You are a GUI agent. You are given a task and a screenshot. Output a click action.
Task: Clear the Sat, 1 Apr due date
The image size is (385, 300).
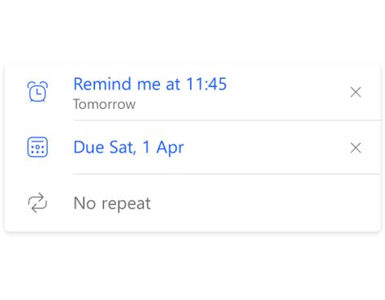356,148
